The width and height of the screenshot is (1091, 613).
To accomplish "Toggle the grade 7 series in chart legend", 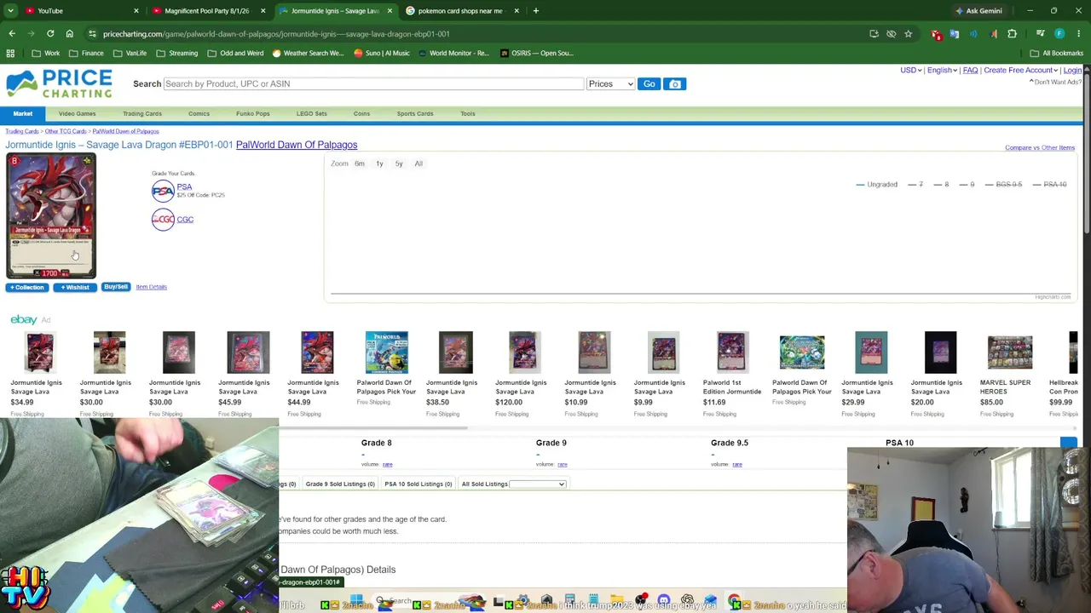I will [x=915, y=185].
